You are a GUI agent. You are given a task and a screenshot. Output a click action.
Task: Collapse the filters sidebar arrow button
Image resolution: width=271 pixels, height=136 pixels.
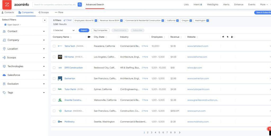point(44,20)
